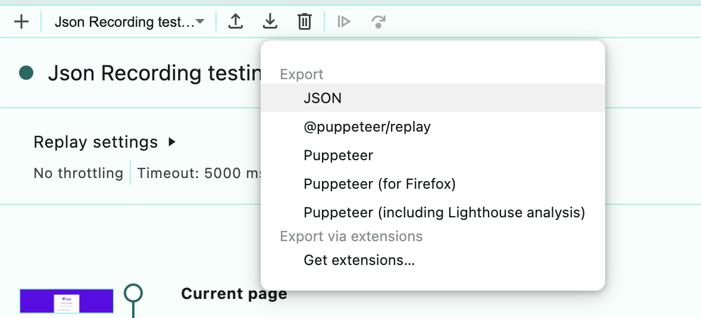Click the purple page screenshot thumbnail

click(x=67, y=301)
